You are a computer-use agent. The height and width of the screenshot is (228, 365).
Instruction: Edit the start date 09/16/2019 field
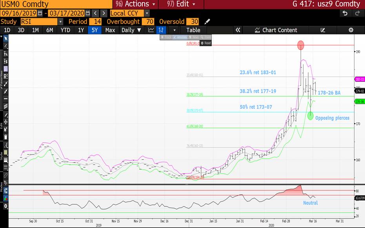point(19,13)
